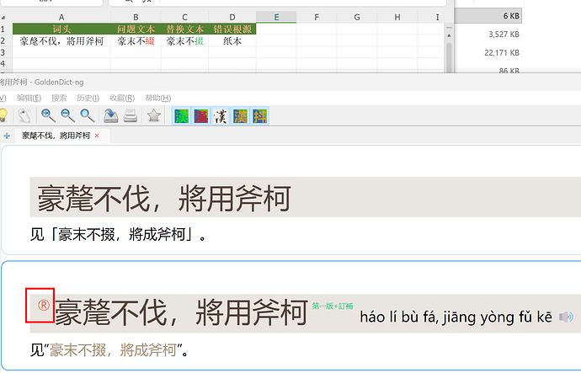The height and width of the screenshot is (373, 581).
Task: Toggle the white 漢 dictionary icon
Action: (221, 115)
